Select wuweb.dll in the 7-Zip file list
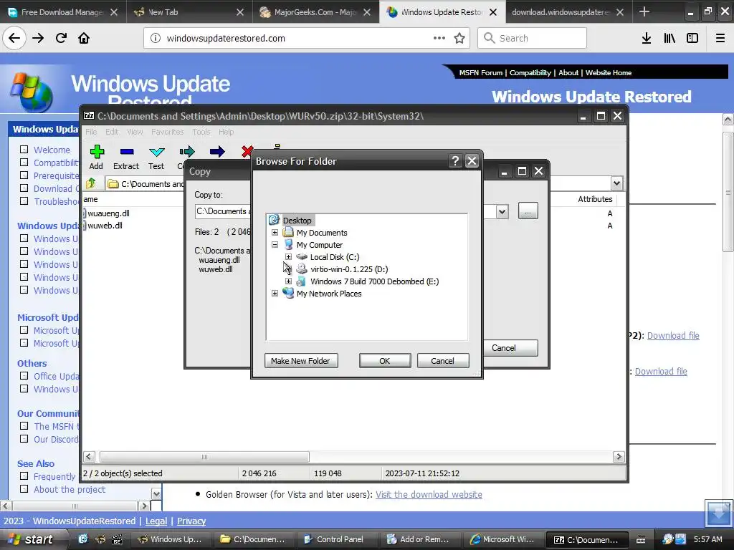This screenshot has width=734, height=550. [105, 226]
